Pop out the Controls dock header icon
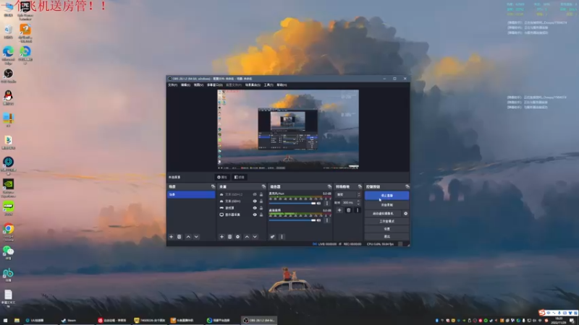Image resolution: width=579 pixels, height=325 pixels. (407, 186)
